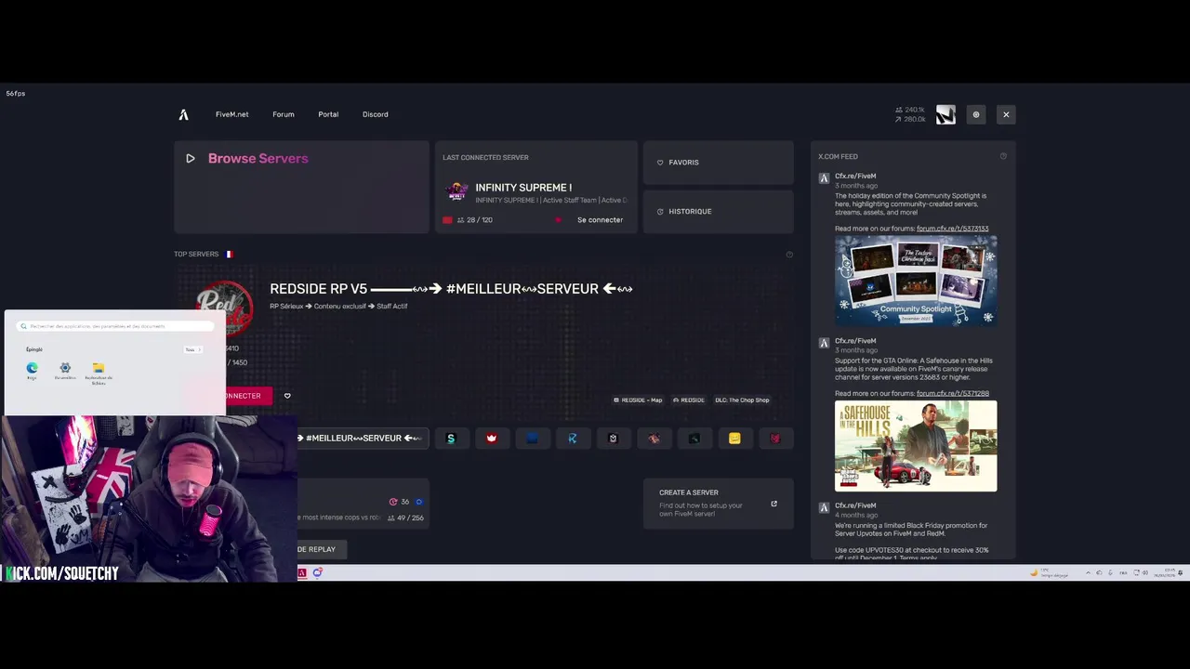The image size is (1190, 669).
Task: Select the #MEILLEUR SERVEUR server tab
Action: (362, 439)
